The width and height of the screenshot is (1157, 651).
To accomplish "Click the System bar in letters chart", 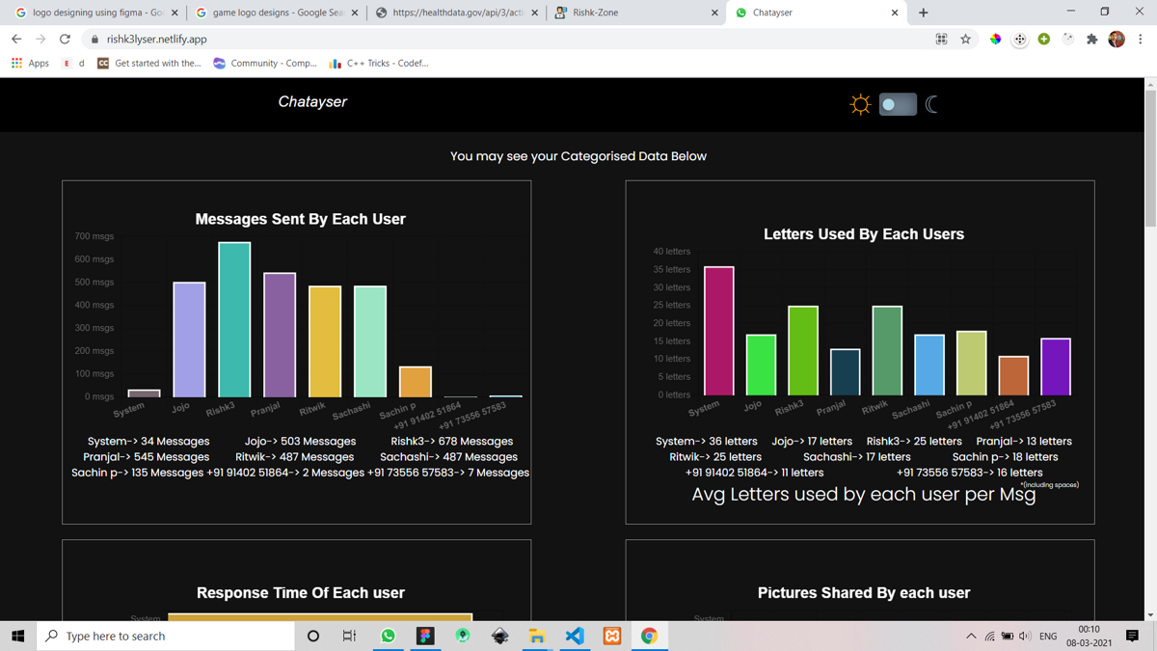I will click(x=719, y=331).
